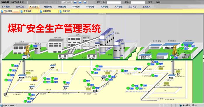Open the 运行状态 menu

132,7
